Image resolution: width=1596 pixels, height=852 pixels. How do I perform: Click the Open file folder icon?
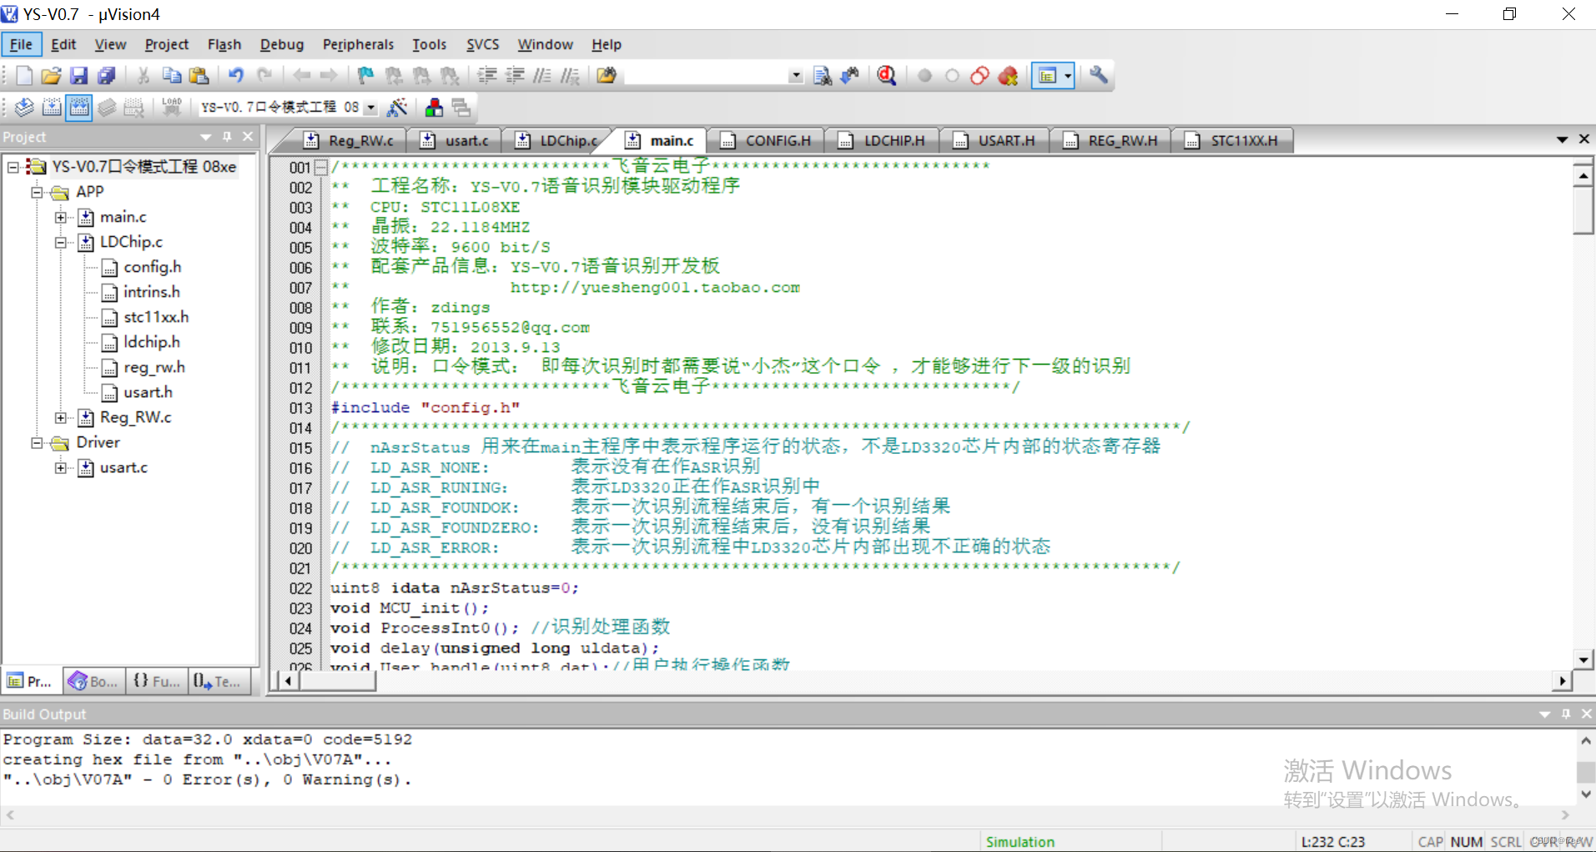click(51, 76)
